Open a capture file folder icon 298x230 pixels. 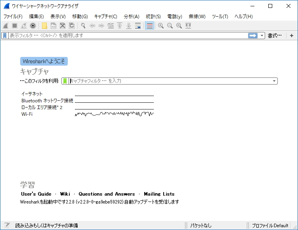(44, 26)
